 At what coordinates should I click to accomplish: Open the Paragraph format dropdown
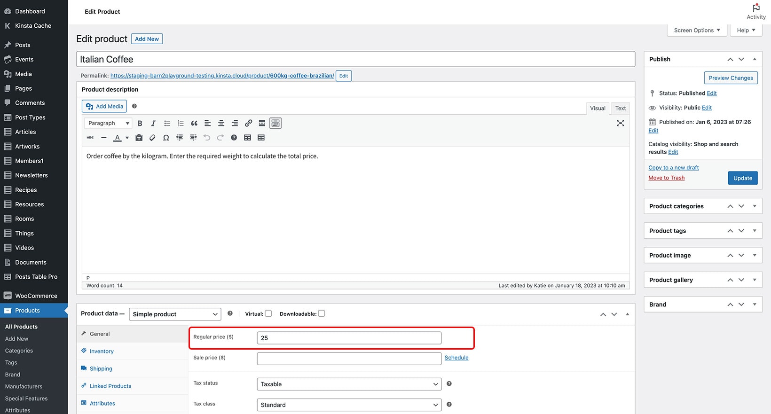coord(108,123)
